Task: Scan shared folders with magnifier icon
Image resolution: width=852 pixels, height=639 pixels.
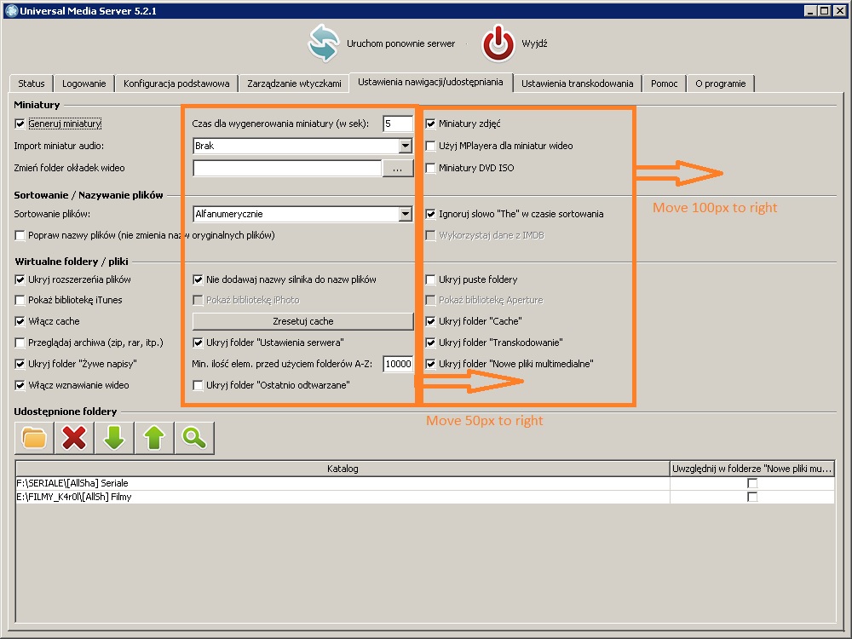Action: pyautogui.click(x=194, y=438)
